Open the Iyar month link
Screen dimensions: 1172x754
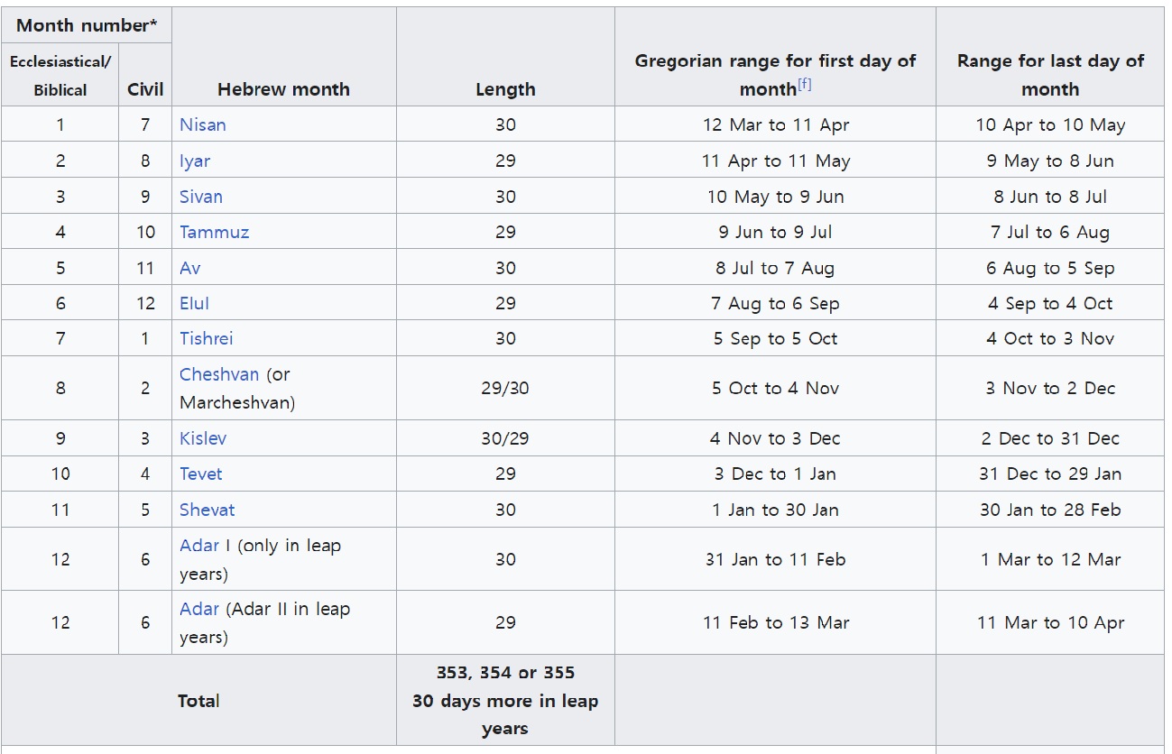(195, 161)
